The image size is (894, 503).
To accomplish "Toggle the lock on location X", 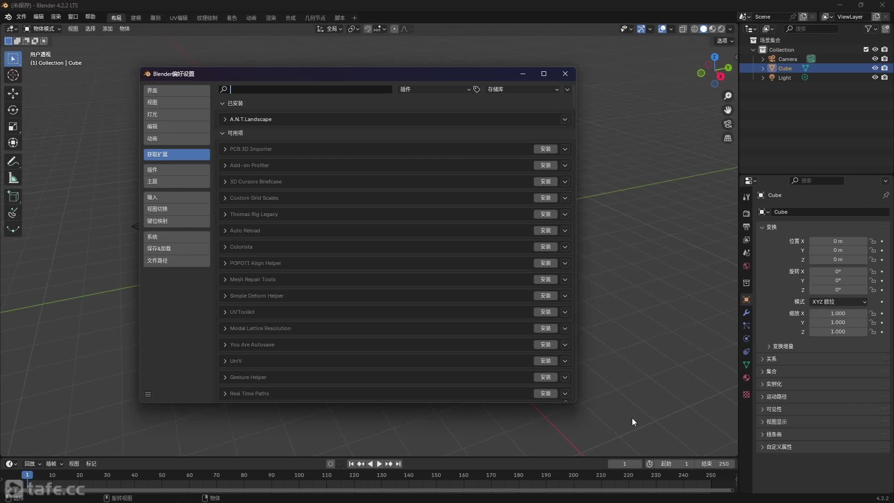I will [x=873, y=241].
